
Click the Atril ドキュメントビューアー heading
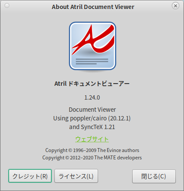(x=92, y=84)
